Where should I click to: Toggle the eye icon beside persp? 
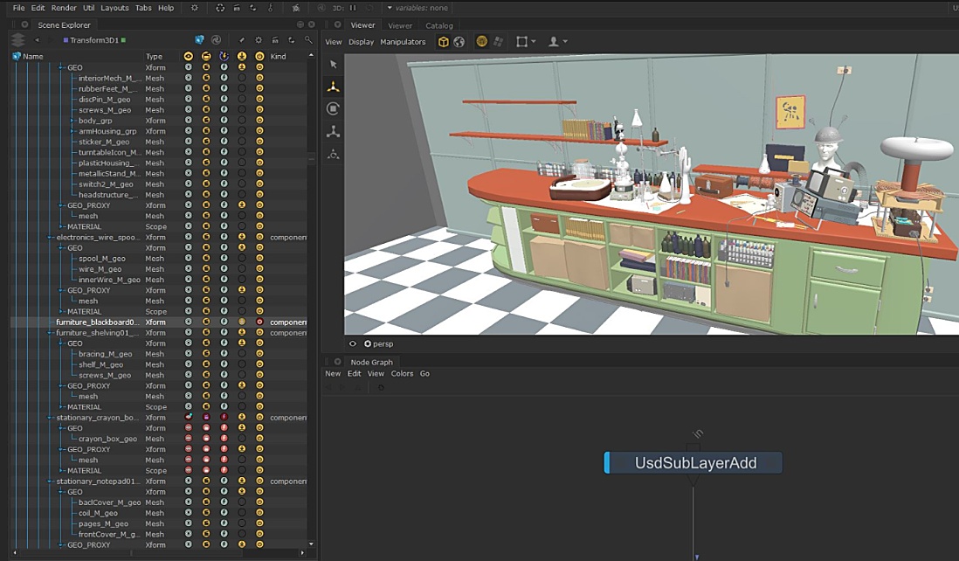coord(353,343)
